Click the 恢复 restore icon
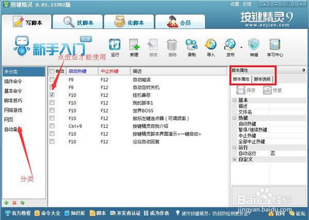Viewport: 309px width, 220px height. click(272, 90)
